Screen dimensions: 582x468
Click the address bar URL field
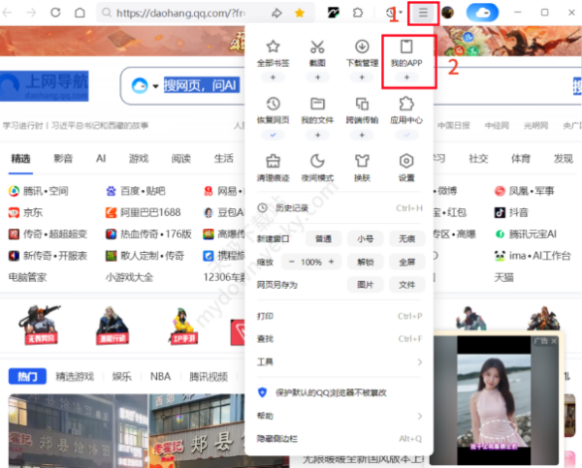click(184, 14)
